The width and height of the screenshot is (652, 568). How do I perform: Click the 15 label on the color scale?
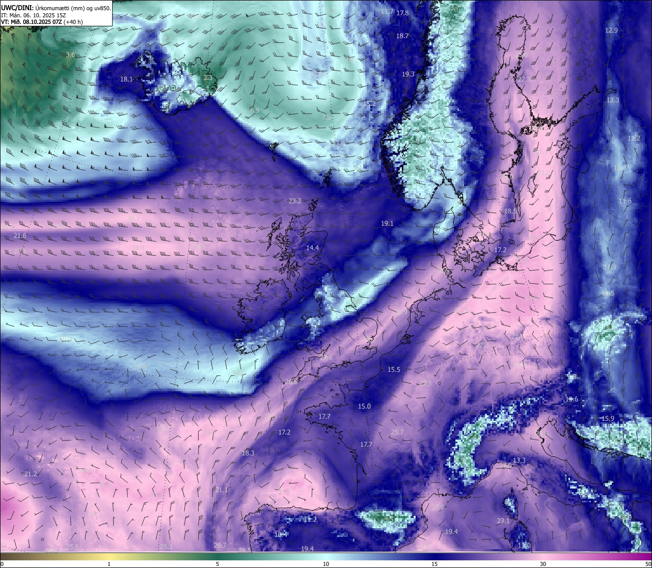point(434,564)
